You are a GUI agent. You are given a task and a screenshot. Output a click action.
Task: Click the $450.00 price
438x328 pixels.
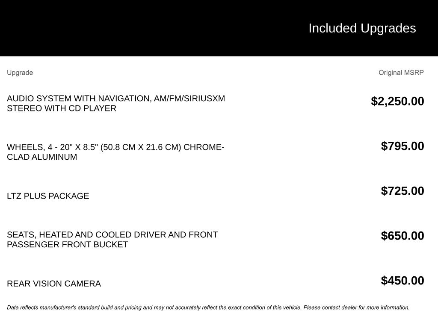point(402,281)
